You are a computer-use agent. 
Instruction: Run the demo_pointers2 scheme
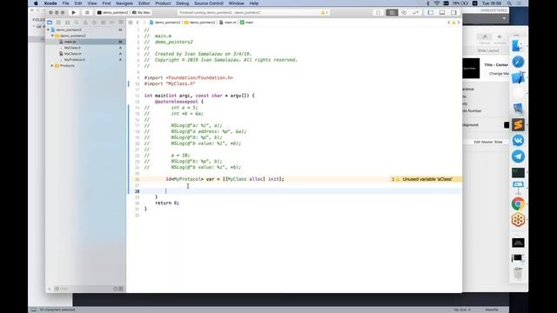click(x=73, y=12)
